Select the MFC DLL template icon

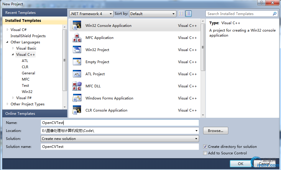coord(77,86)
